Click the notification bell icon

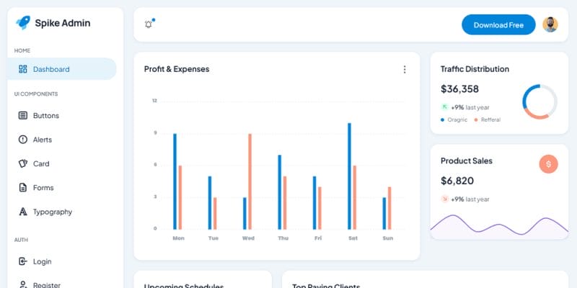tap(149, 24)
